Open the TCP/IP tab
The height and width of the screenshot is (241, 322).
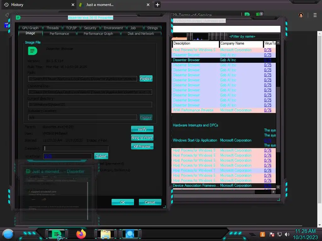pos(71,28)
